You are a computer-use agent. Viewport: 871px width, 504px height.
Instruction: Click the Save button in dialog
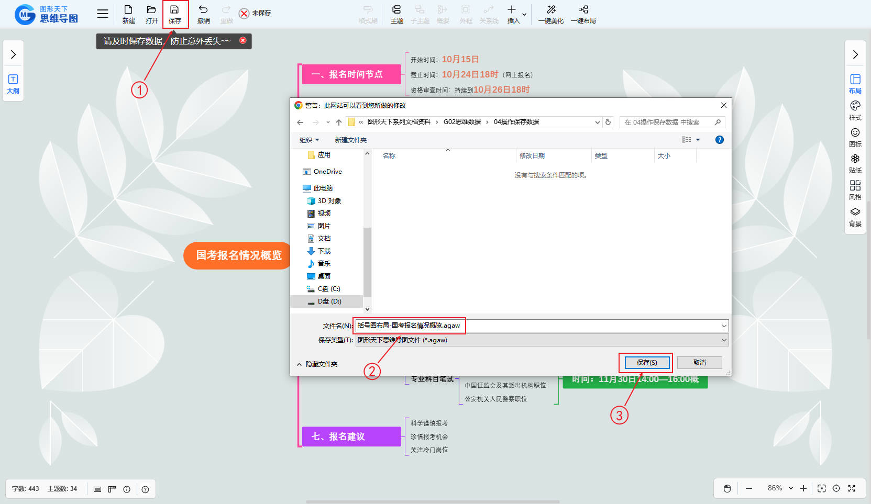point(646,363)
